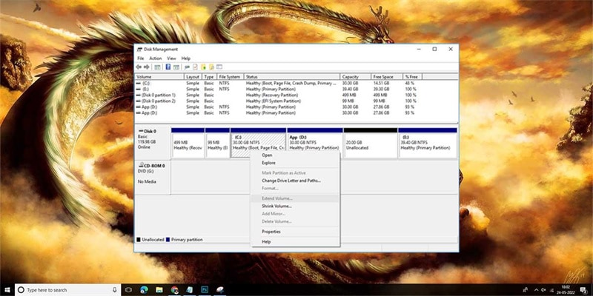The height and width of the screenshot is (296, 593).
Task: Click the last toolbar icon for view settings
Action: (219, 67)
